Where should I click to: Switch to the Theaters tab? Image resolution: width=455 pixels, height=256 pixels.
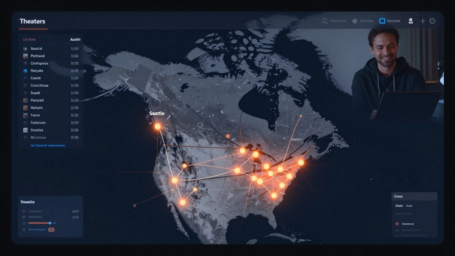coord(32,21)
